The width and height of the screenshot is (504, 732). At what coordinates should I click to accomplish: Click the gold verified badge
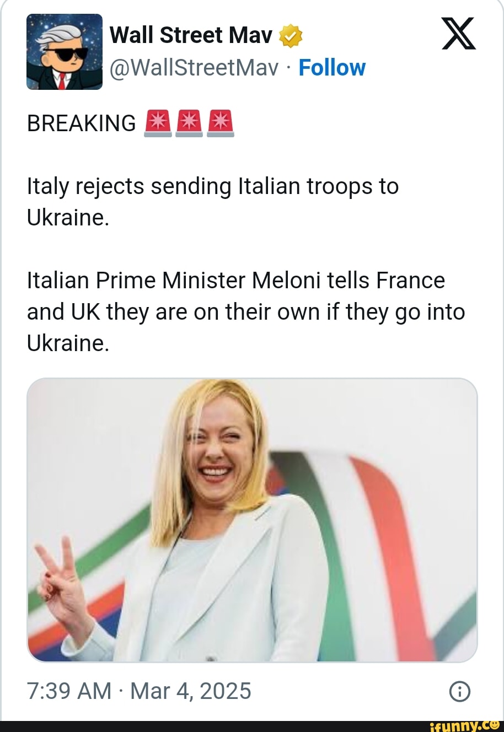click(x=291, y=36)
